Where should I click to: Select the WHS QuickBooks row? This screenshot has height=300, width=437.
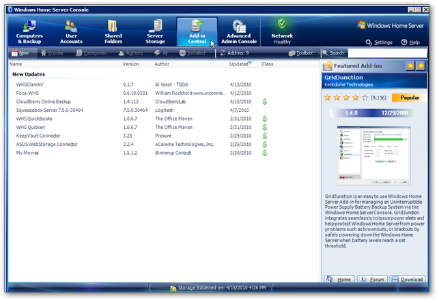[x=164, y=119]
